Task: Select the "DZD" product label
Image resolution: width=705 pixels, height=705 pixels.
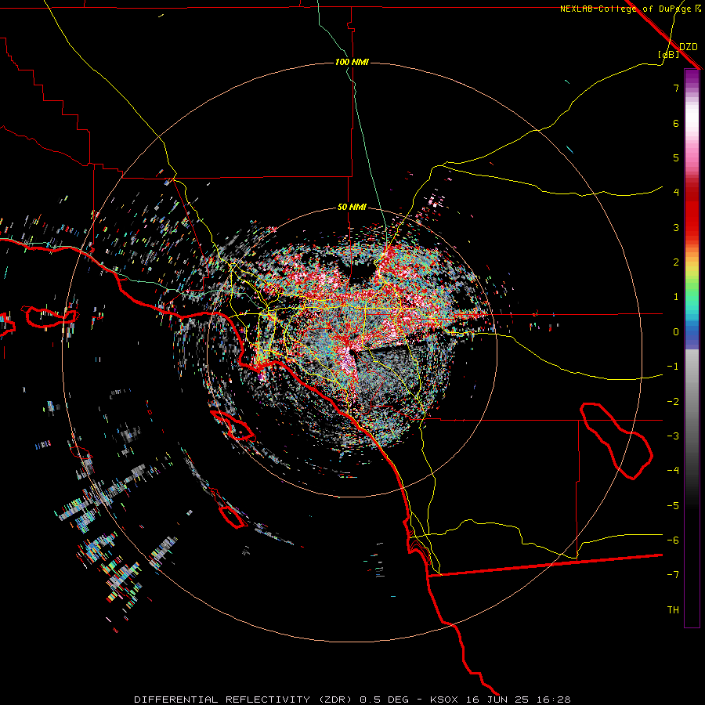Action: coord(688,47)
